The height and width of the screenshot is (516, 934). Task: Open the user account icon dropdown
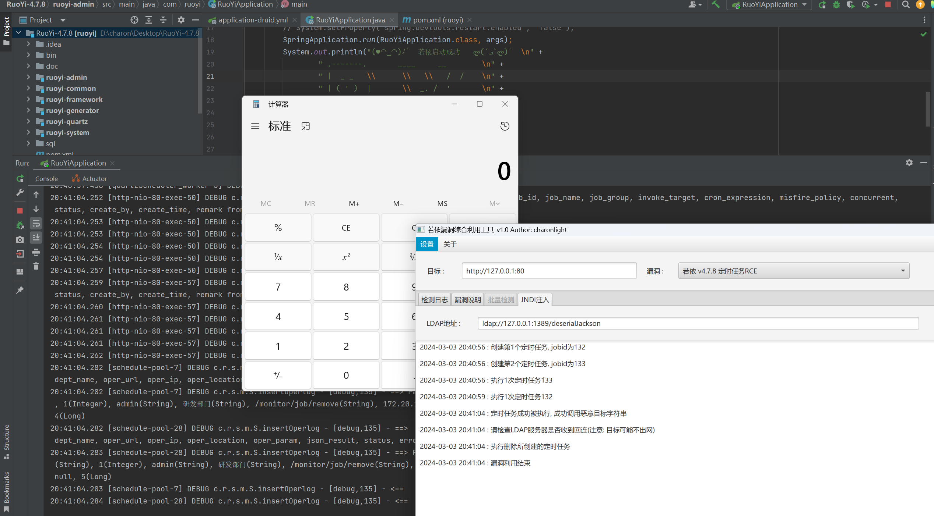tap(695, 4)
